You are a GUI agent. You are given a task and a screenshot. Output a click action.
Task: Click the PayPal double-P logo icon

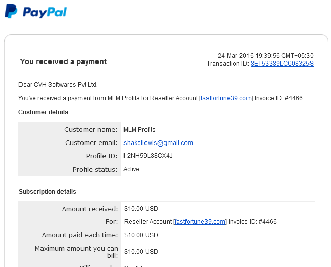(x=11, y=11)
